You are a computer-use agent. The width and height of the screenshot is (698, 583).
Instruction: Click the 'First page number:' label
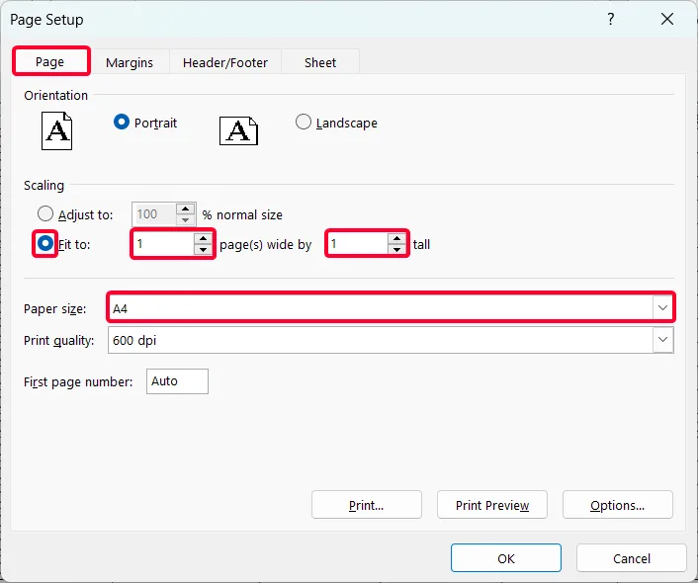point(78,381)
